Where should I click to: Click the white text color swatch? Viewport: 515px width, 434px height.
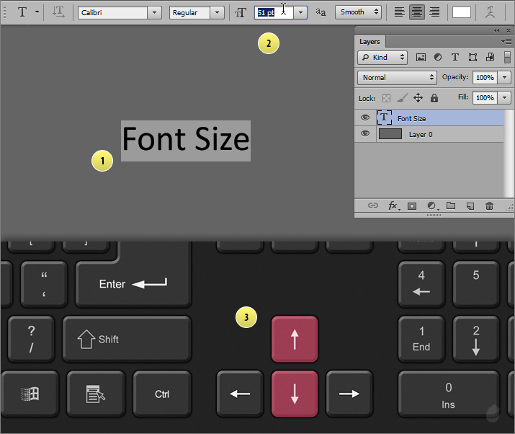pos(462,12)
